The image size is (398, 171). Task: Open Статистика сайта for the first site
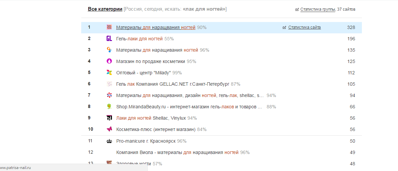(304, 27)
